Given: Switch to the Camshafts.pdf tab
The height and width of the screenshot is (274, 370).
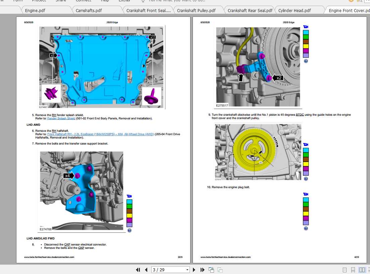Looking at the screenshot, I should click(x=89, y=10).
